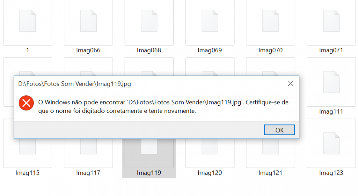Choose the Imag070 file icon
Screen dimensions: 358x196
coord(270,21)
